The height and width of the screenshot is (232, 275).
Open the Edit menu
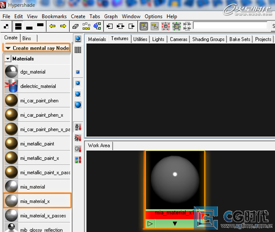point(19,16)
